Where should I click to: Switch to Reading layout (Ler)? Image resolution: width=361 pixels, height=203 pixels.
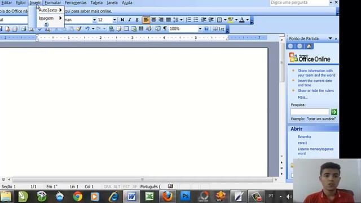click(218, 29)
